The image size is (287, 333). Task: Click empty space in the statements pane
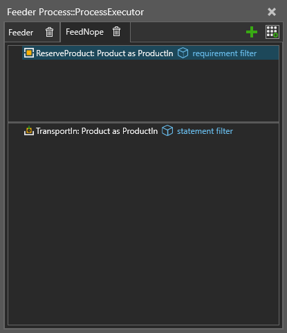(x=143, y=231)
